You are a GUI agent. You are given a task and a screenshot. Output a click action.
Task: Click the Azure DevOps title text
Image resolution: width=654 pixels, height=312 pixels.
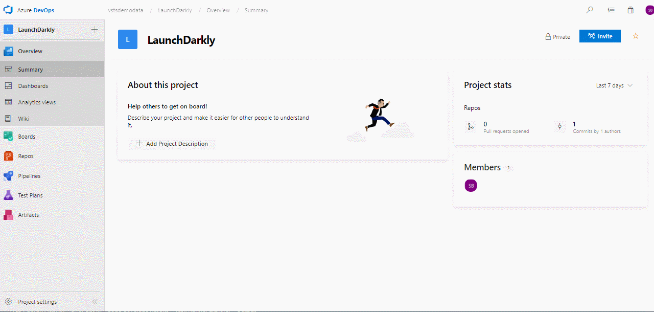click(36, 10)
